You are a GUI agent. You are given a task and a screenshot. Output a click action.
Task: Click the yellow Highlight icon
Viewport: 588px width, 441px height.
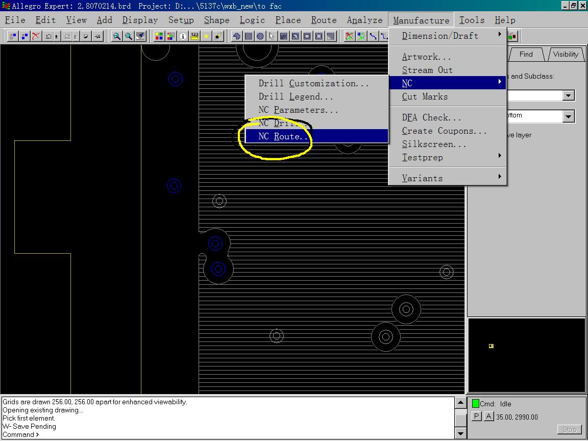(x=206, y=36)
